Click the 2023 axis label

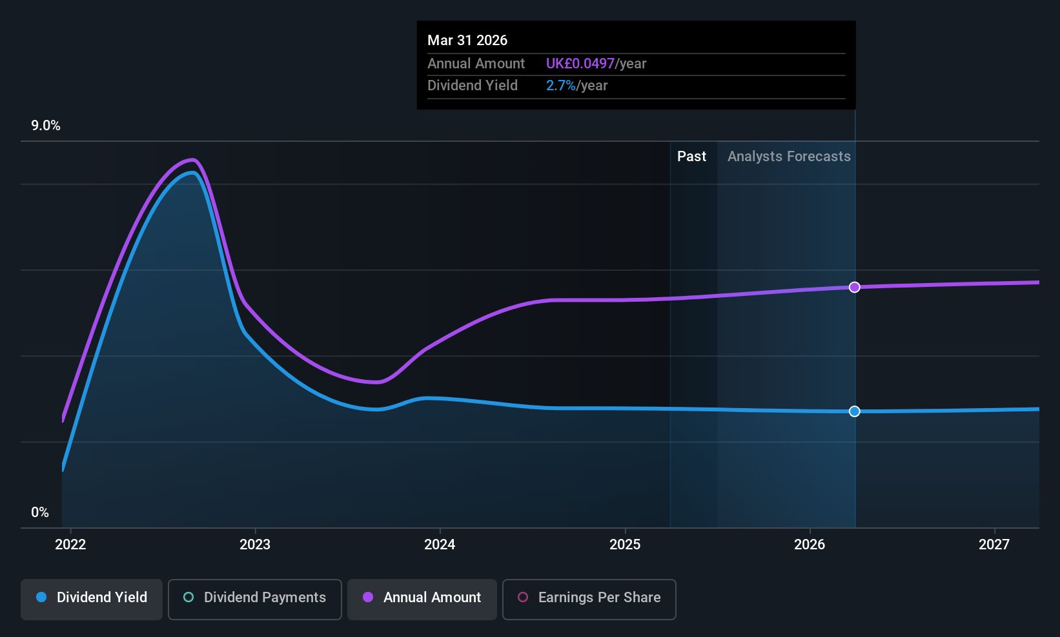coord(255,545)
